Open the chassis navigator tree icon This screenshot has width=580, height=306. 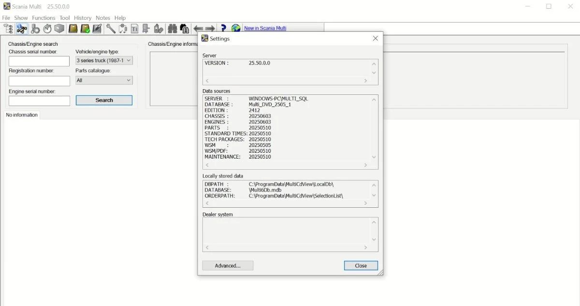pyautogui.click(x=8, y=28)
